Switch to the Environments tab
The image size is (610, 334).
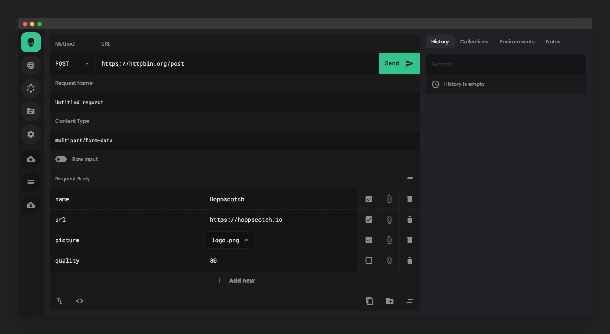click(517, 42)
